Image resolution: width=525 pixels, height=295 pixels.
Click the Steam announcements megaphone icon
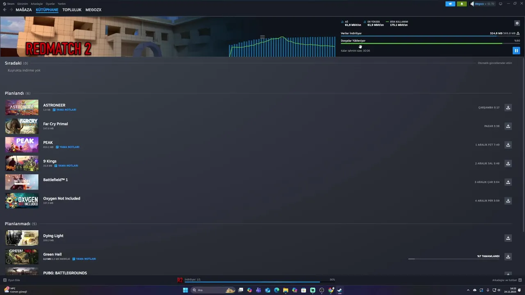450,4
